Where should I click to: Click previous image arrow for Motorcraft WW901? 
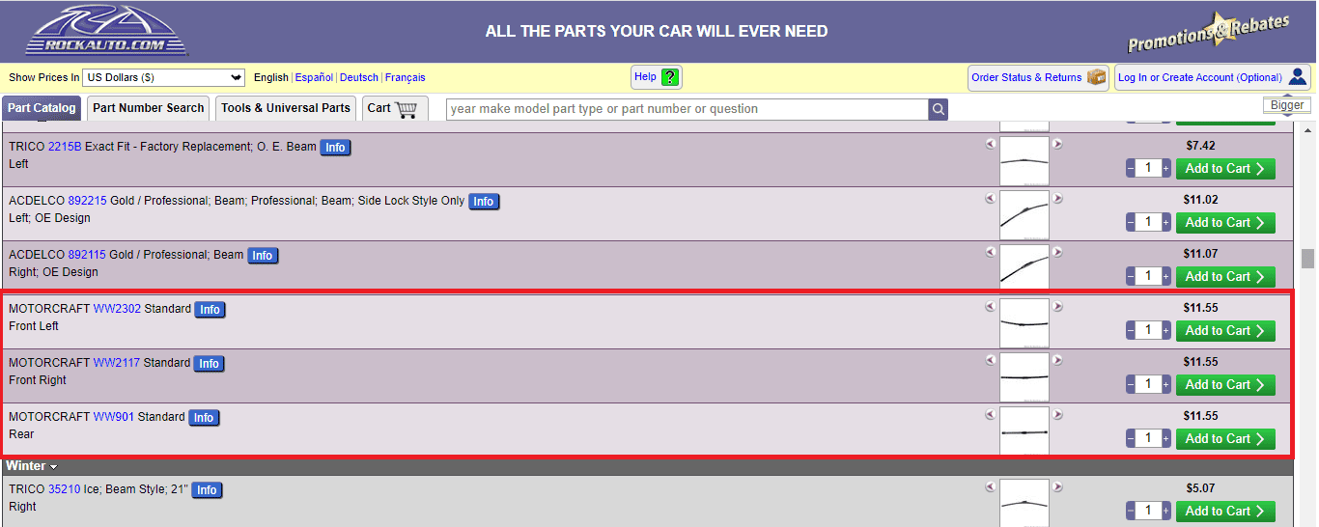(990, 415)
